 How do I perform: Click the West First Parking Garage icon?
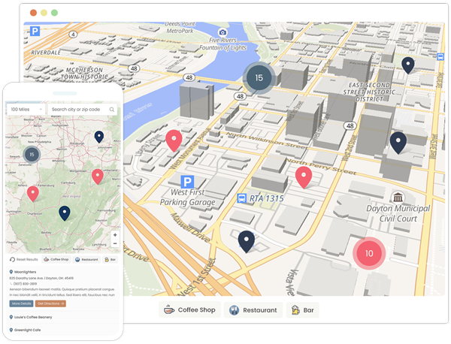[186, 182]
